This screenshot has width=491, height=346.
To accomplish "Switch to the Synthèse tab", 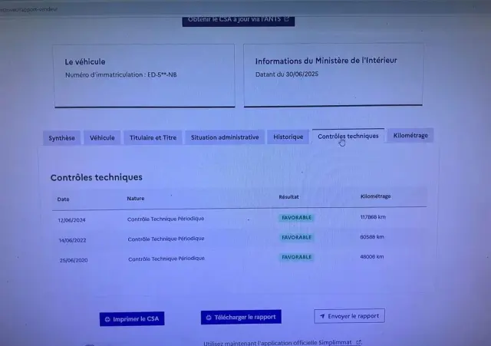I will [x=61, y=138].
